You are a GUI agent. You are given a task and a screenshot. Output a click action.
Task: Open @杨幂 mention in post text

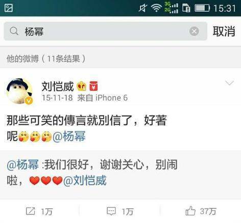tap(69, 136)
